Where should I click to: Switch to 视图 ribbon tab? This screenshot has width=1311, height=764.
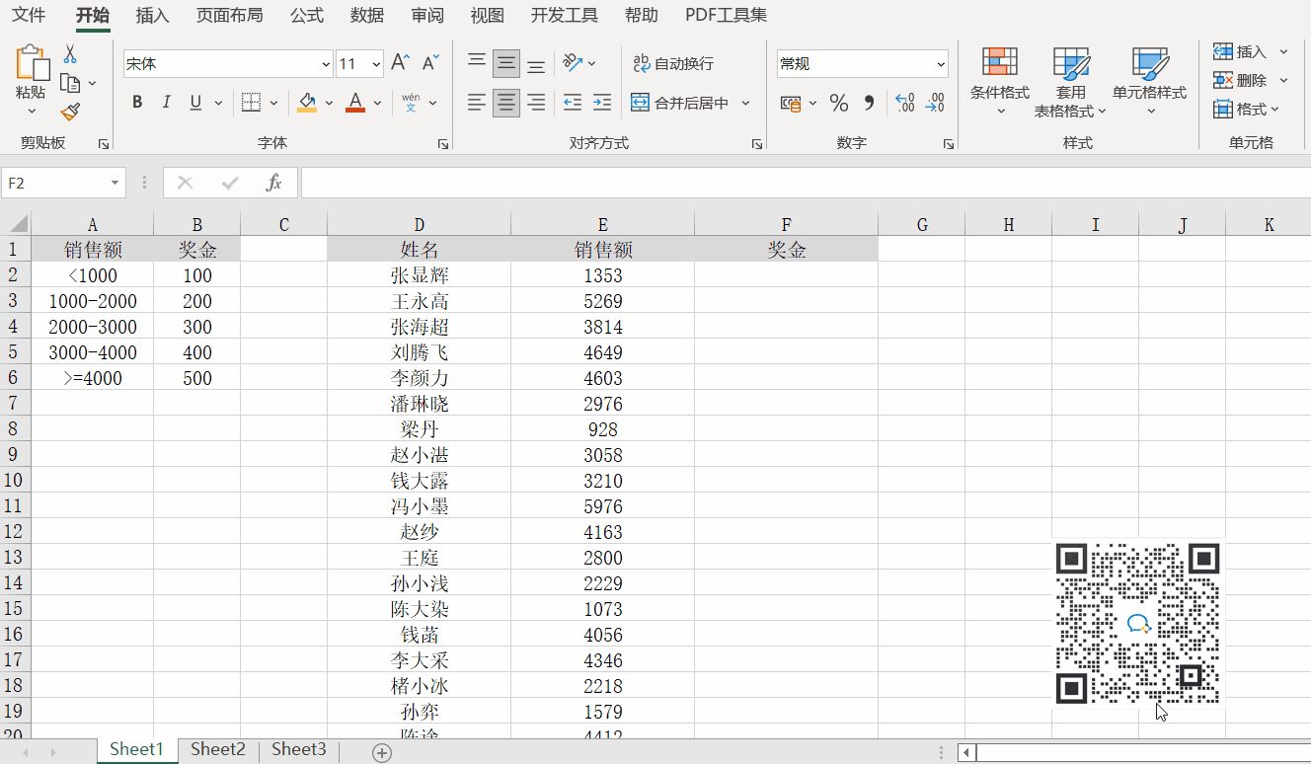pos(487,16)
